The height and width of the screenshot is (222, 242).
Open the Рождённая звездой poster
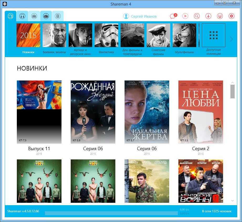click(93, 112)
